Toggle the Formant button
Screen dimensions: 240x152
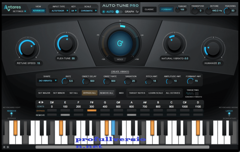pos(167,9)
